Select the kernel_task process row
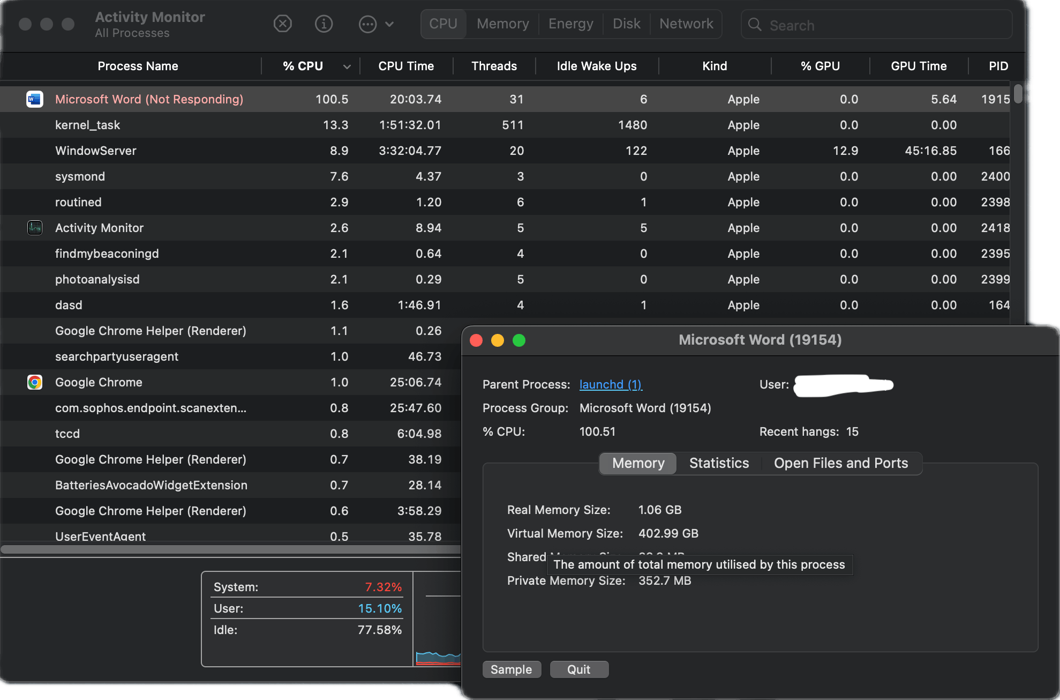The height and width of the screenshot is (700, 1060). [505, 125]
